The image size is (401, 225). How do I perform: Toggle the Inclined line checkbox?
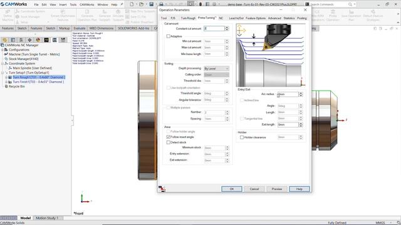tap(242, 100)
